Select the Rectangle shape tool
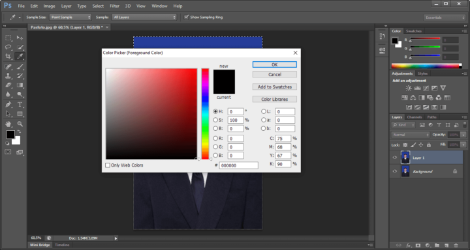The width and height of the screenshot is (470, 250). click(20, 114)
